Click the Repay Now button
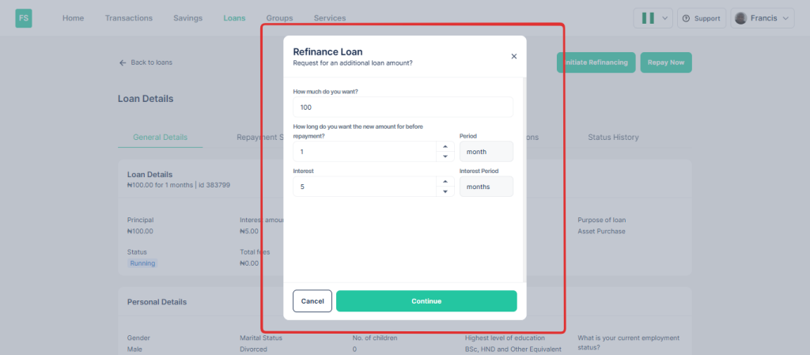 665,62
